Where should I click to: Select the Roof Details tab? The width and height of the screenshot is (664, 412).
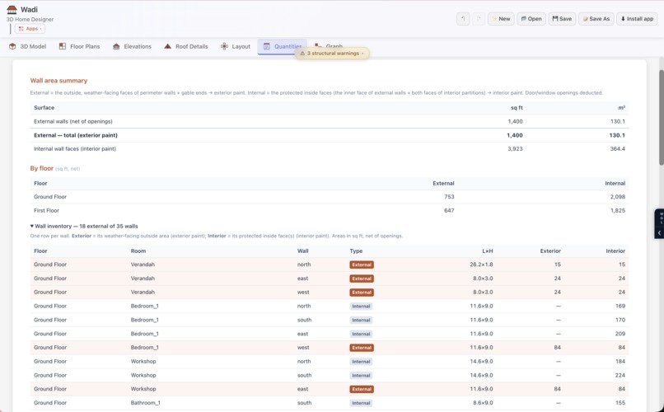coord(186,47)
